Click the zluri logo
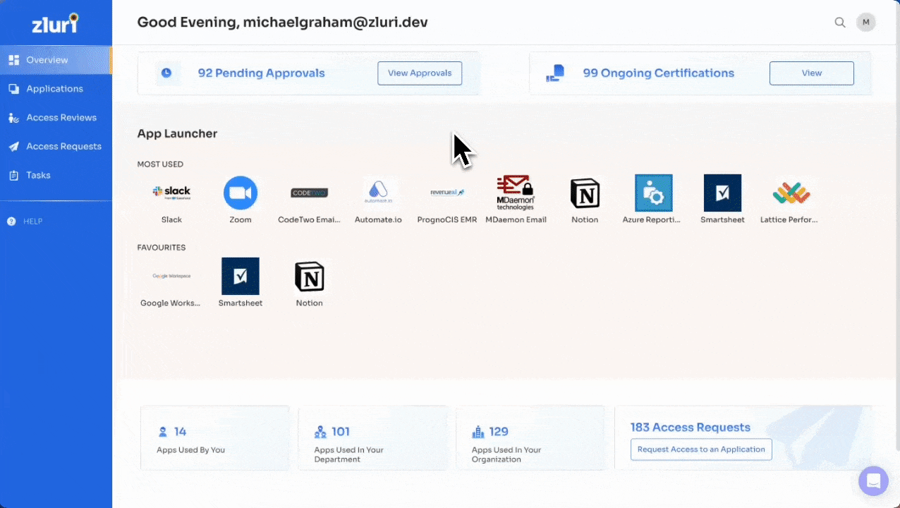The image size is (900, 508). point(55,23)
